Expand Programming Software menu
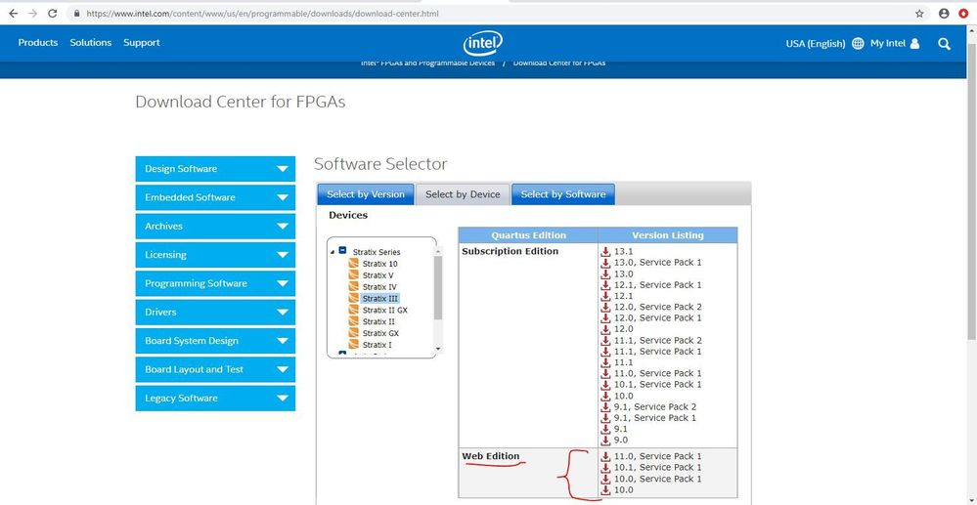Viewport: 977px width, 505px height. [215, 283]
